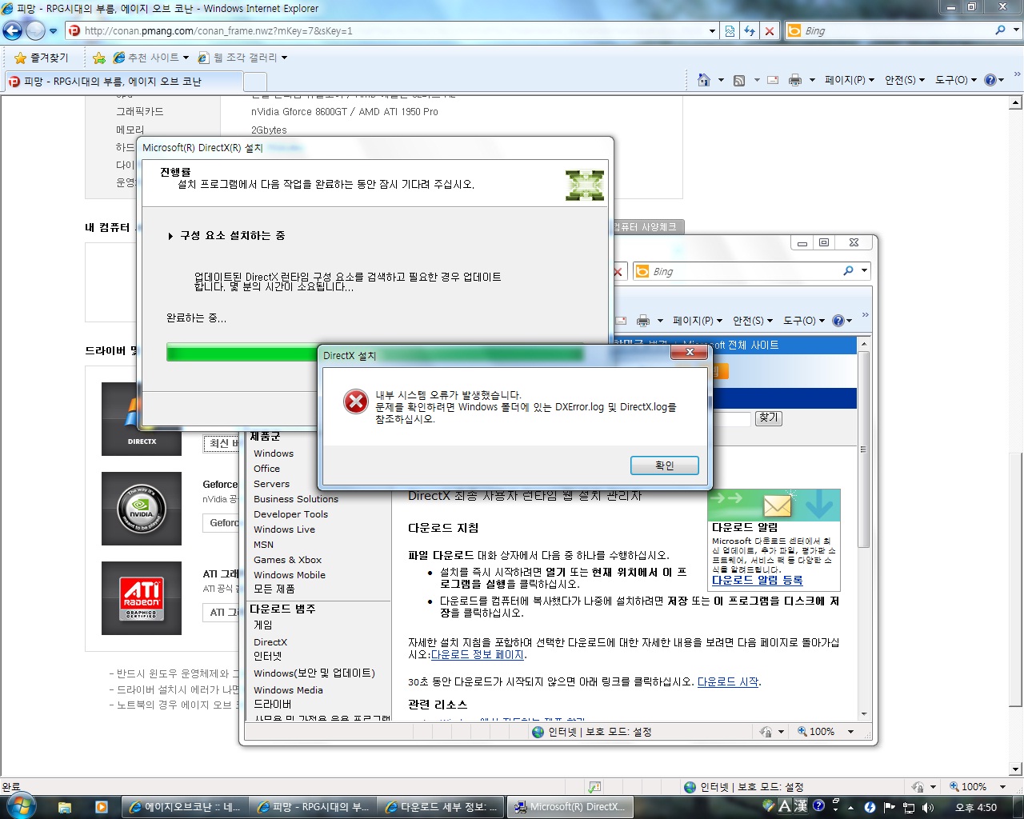The image size is (1024, 819).
Task: Open Bing search provider dropdown in main window
Action: tap(1017, 30)
